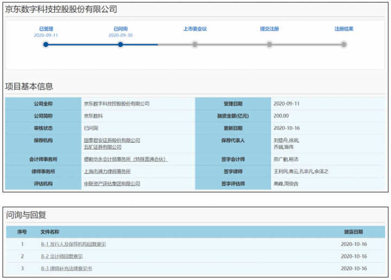Click the disclosure date in row 1

(354, 244)
